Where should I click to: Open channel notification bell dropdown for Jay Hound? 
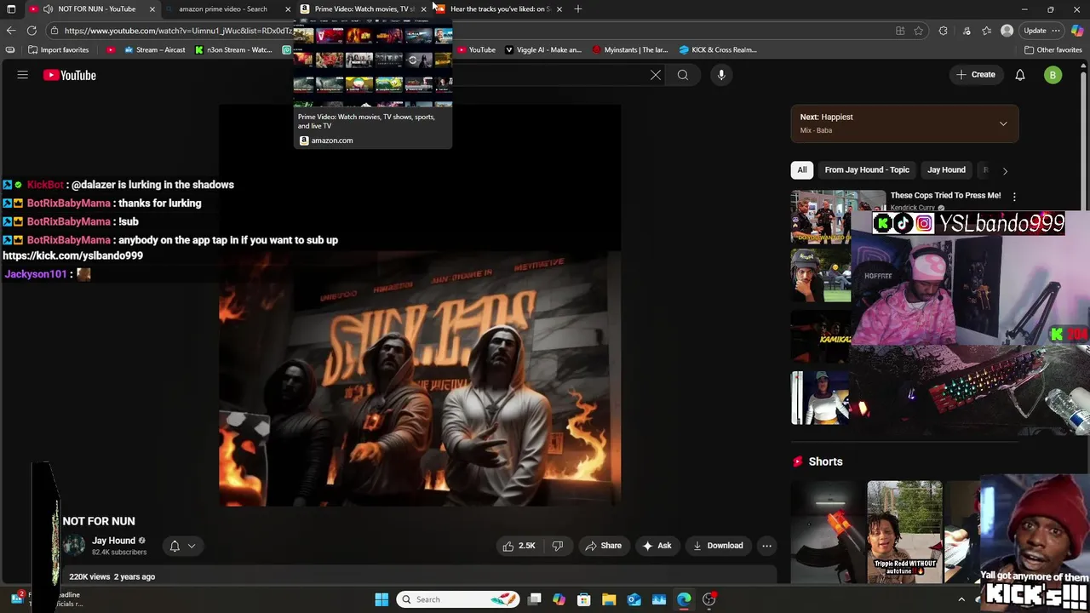point(182,546)
